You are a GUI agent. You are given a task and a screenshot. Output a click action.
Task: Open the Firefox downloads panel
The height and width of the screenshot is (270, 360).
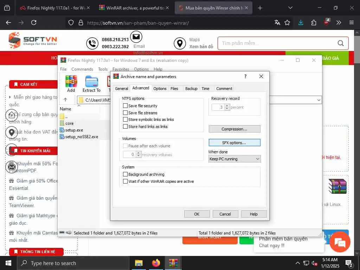(301, 22)
